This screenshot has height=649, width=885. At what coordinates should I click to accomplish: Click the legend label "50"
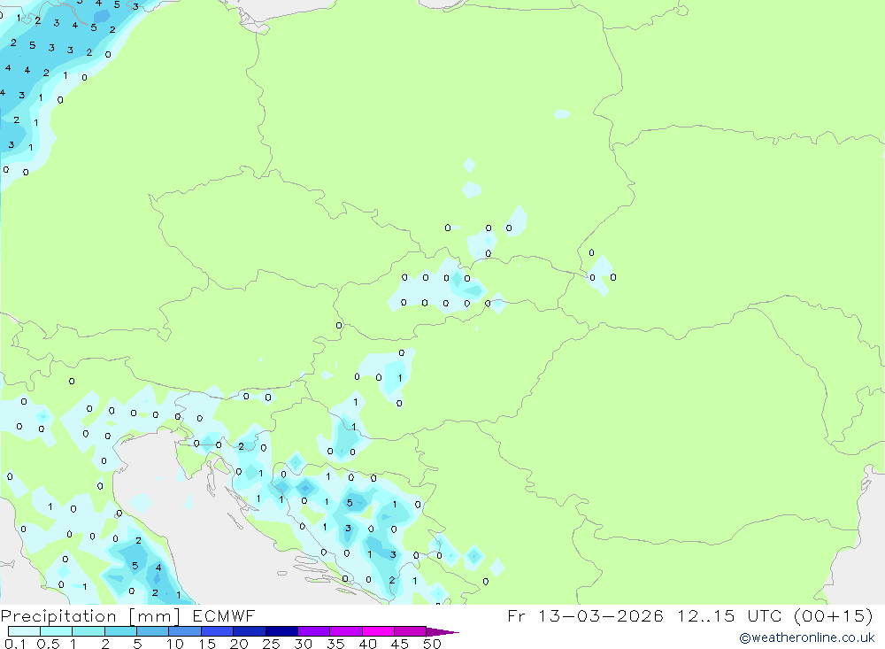coord(433,644)
